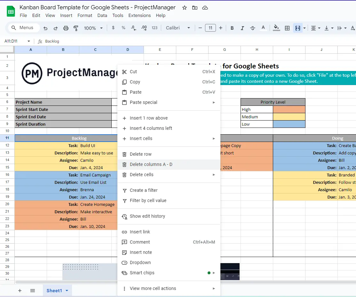The image size is (356, 297).
Task: Apply percent format icon
Action: click(x=123, y=28)
